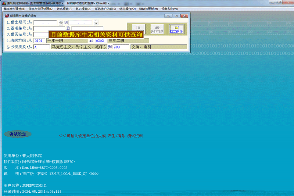Click the 3. 借阅证号 label
The width and height of the screenshot is (294, 196).
19,35
